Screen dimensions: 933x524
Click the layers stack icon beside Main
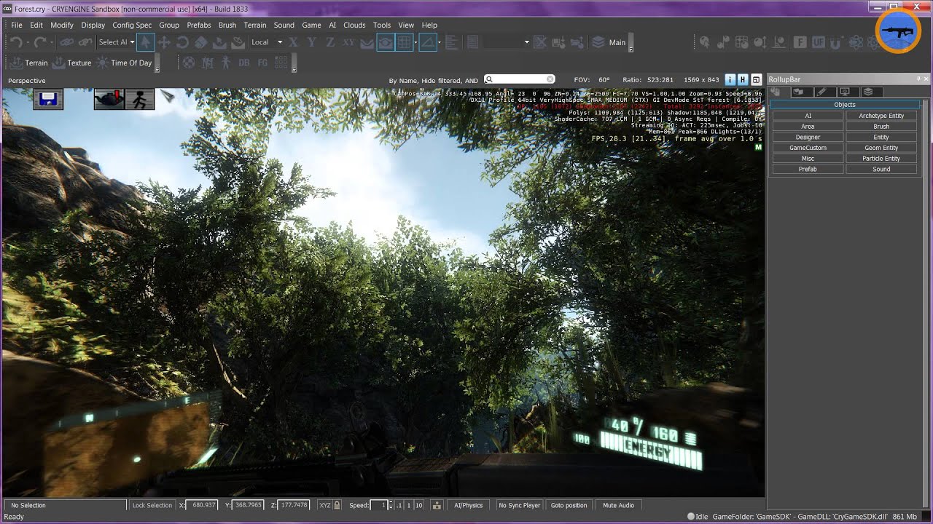[x=598, y=42]
